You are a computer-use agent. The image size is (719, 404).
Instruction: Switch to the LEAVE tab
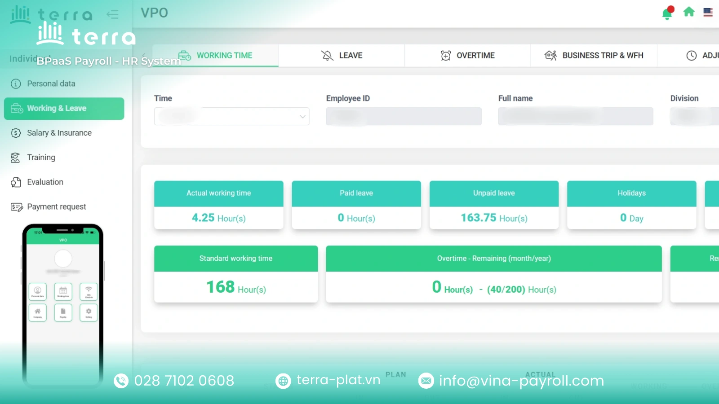[x=342, y=56]
